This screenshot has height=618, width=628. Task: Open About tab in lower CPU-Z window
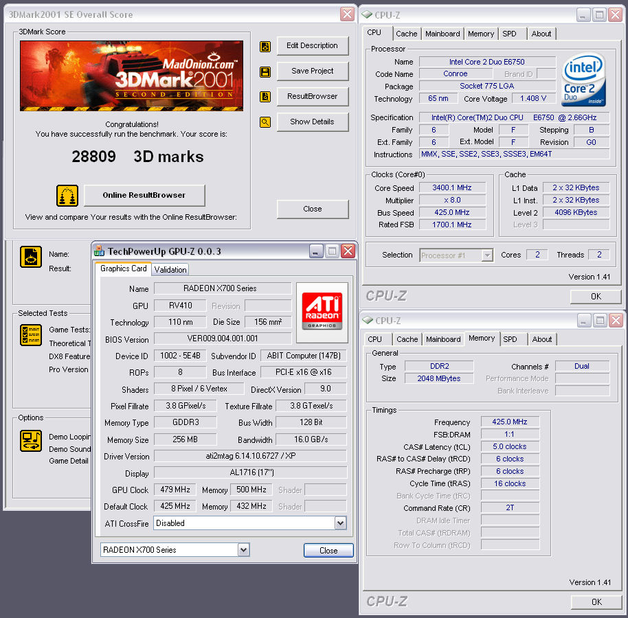(x=542, y=339)
